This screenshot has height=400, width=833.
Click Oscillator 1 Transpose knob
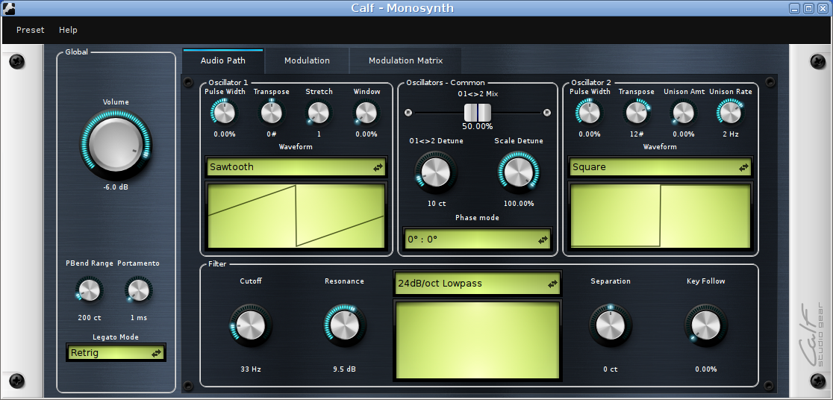click(x=272, y=113)
